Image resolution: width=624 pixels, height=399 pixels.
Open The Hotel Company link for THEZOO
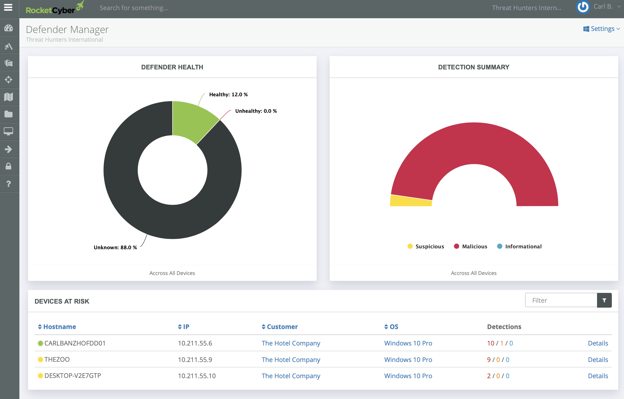click(291, 360)
